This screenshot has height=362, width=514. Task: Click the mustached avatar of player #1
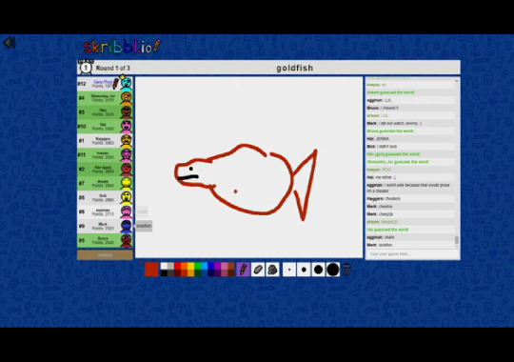[127, 141]
